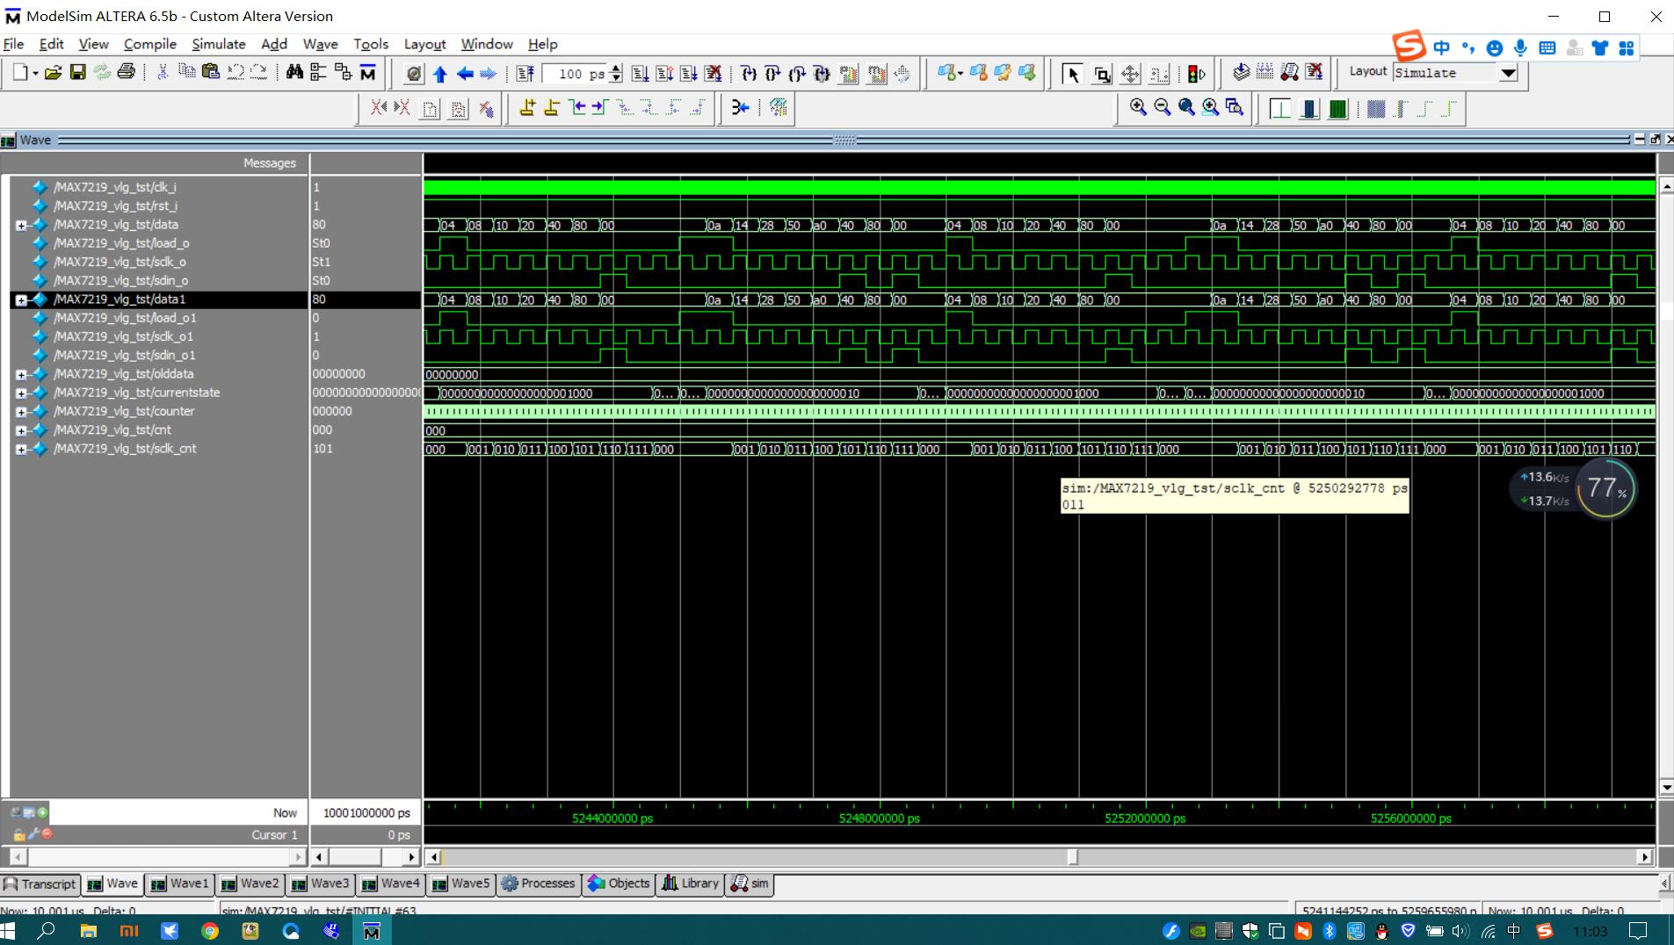Expand the /MAX7219_vlg_tst/olddata signal
This screenshot has width=1674, height=945.
(21, 375)
